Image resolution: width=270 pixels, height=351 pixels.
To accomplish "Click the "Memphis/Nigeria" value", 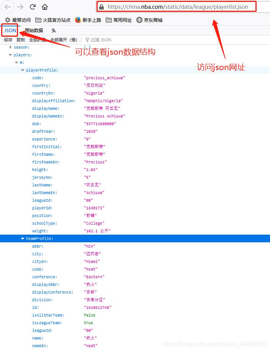I will point(103,101).
